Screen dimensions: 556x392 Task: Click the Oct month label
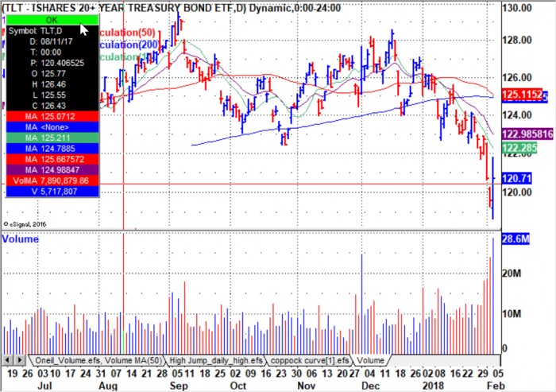click(238, 386)
